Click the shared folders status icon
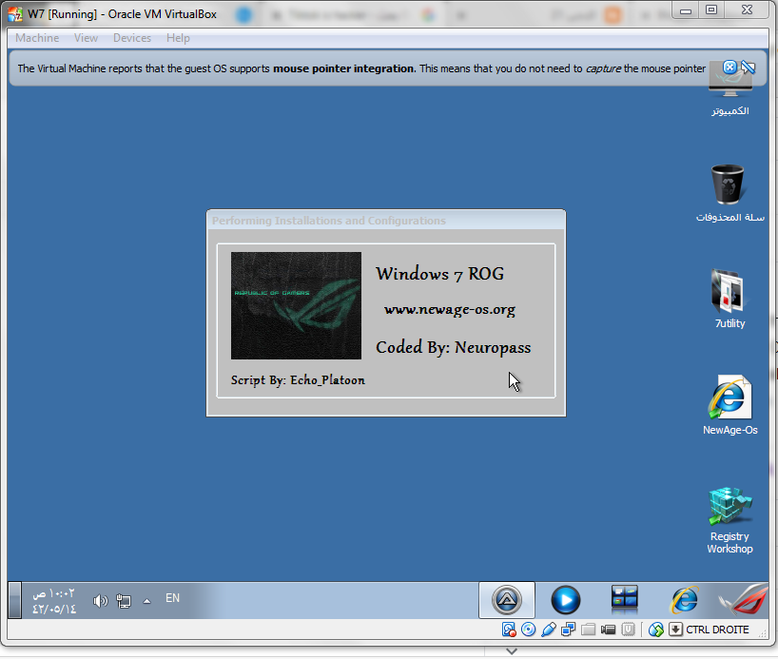 [588, 630]
